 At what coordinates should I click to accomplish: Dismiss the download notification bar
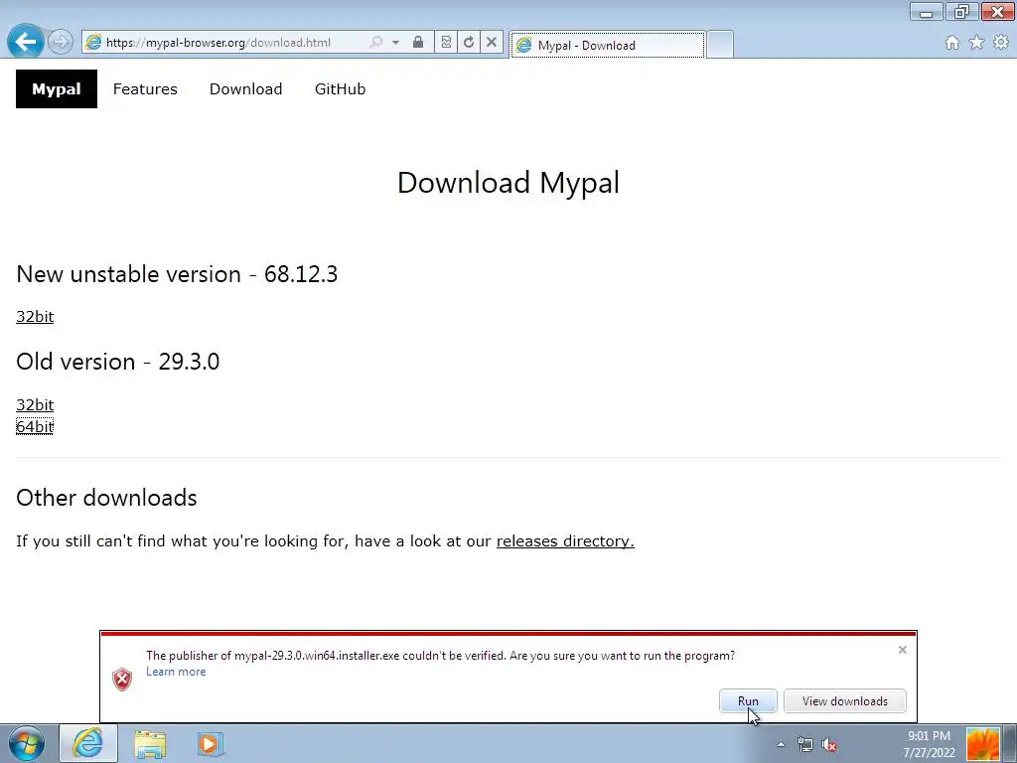(902, 650)
